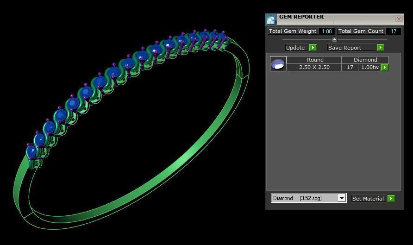Collapse panel using the round up-arrow handle
The height and width of the screenshot is (245, 413).
click(x=334, y=39)
